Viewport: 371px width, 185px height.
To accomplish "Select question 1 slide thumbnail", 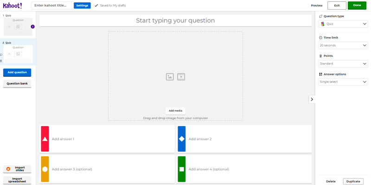I will [18, 27].
